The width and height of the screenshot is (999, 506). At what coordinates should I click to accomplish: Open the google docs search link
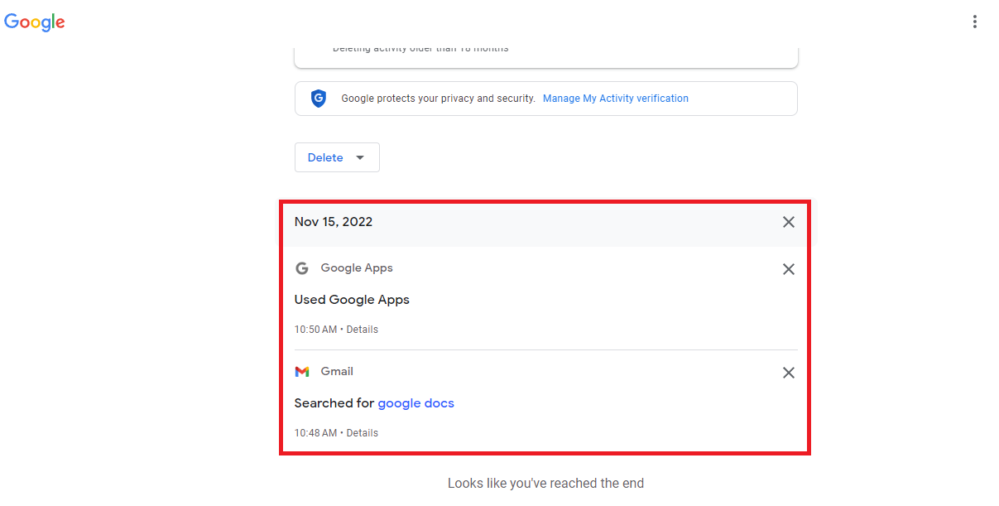point(415,403)
